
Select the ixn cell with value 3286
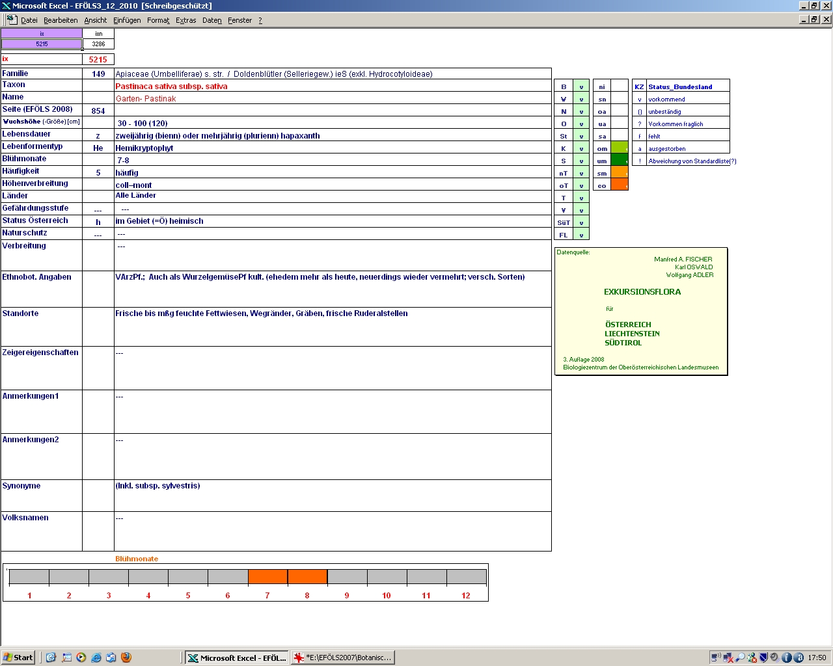tap(98, 44)
